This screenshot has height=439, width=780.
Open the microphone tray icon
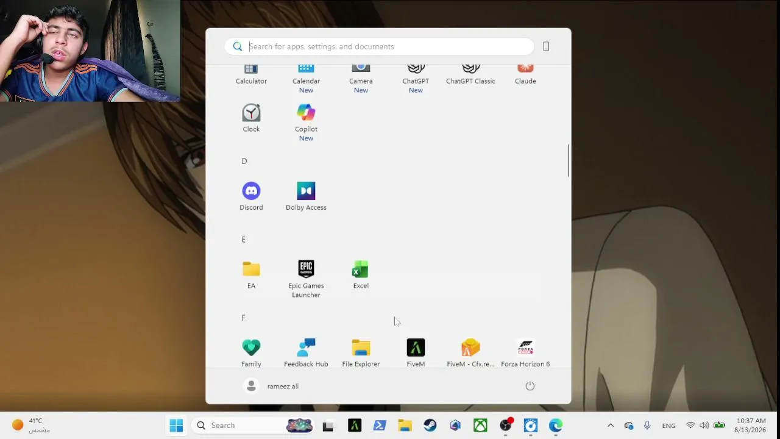coord(647,426)
